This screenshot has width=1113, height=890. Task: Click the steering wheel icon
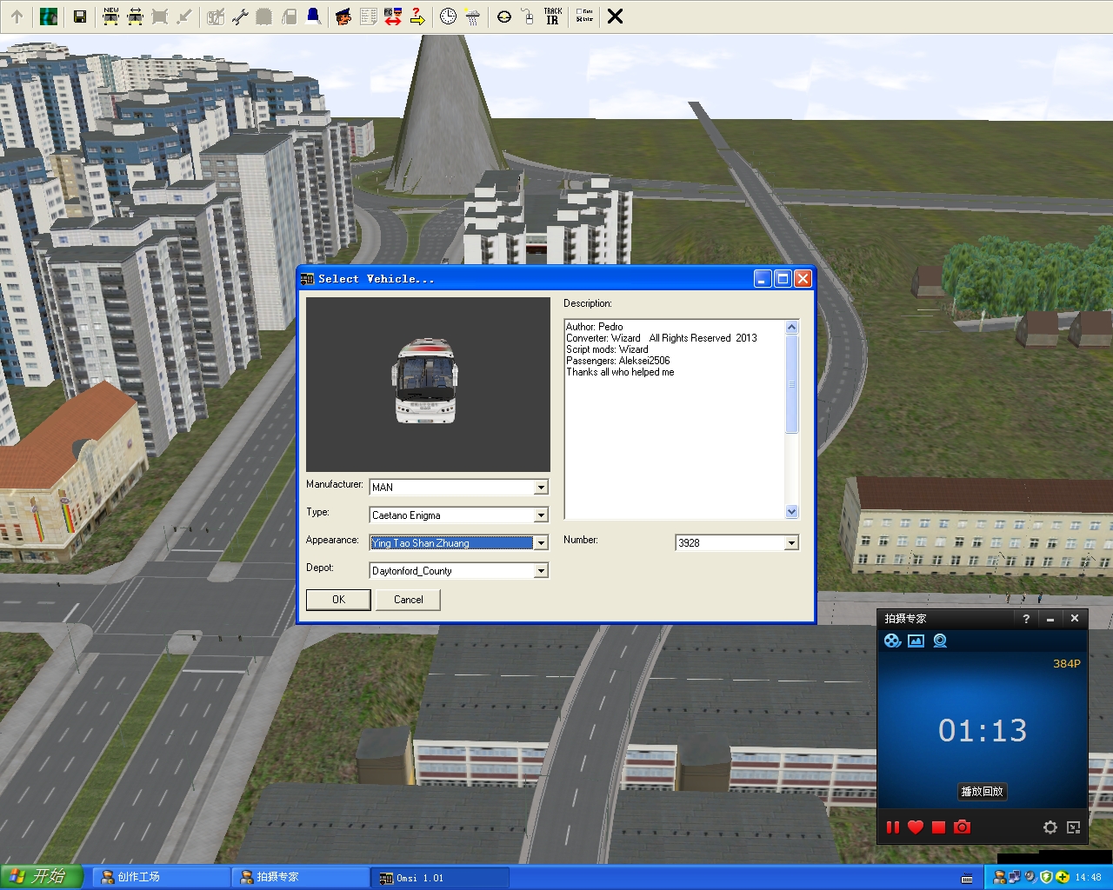(x=504, y=17)
